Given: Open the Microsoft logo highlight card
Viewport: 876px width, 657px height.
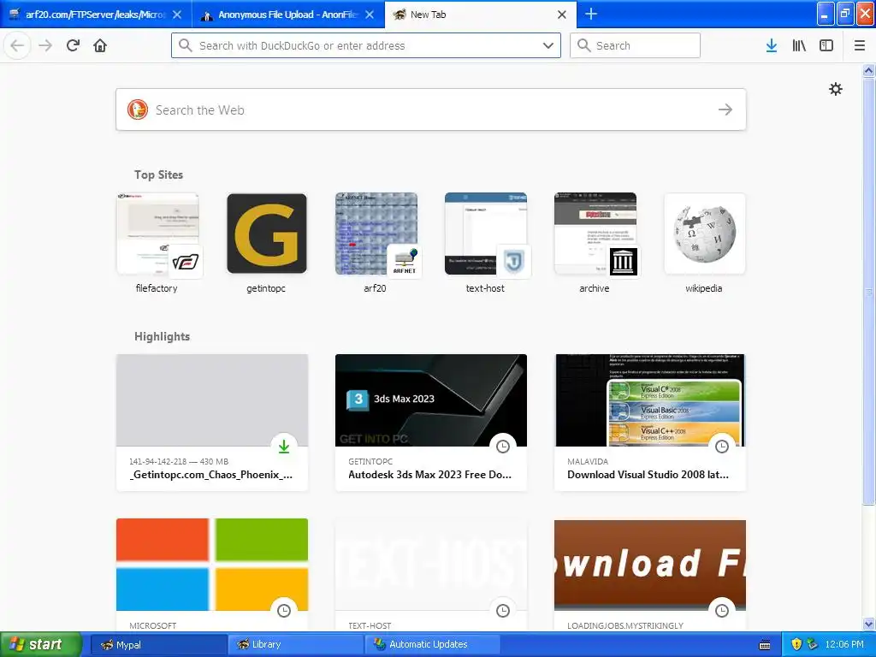Looking at the screenshot, I should point(212,574).
